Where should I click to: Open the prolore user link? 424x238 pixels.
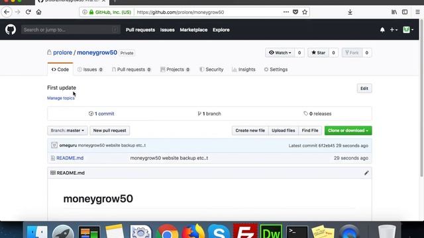[62, 53]
